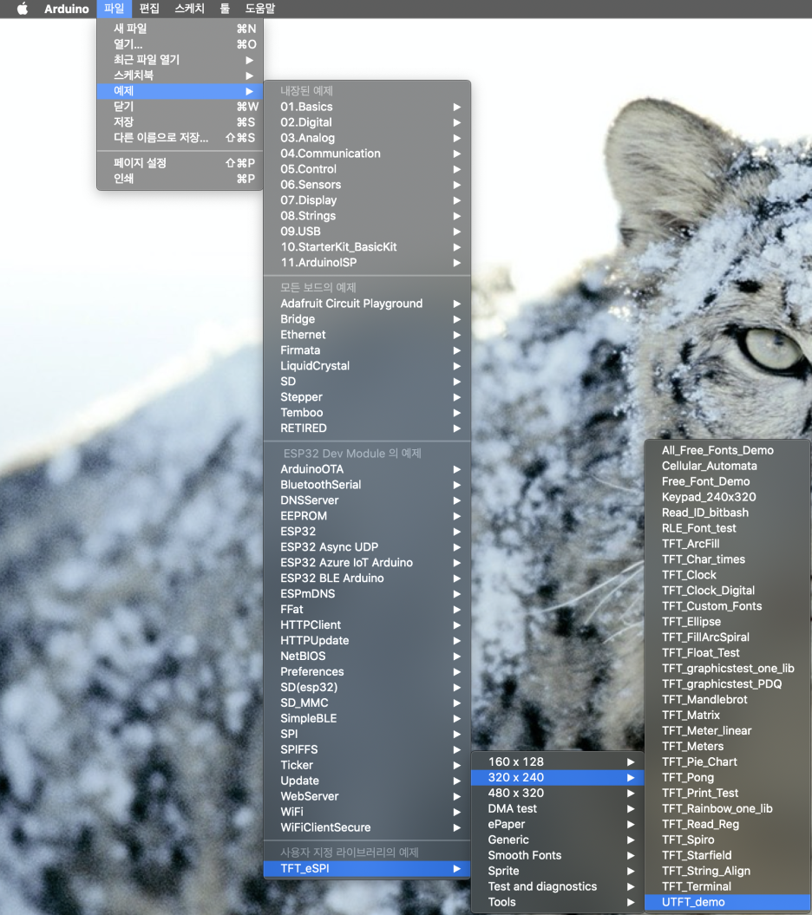Open TFT_graphicstest_PDQ example
The image size is (812, 915).
point(727,684)
